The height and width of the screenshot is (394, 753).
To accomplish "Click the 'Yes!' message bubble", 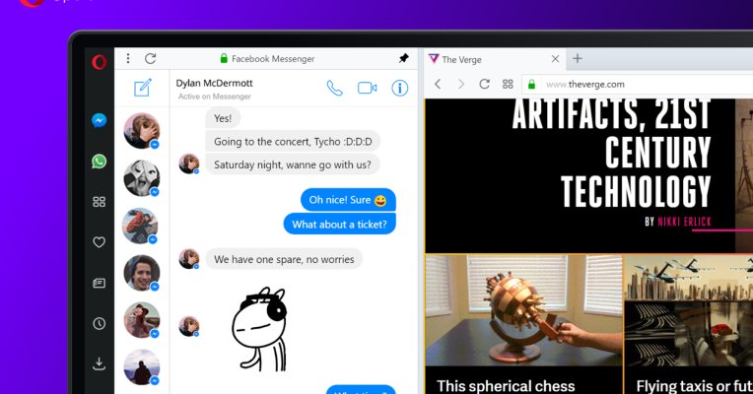I will tap(223, 118).
